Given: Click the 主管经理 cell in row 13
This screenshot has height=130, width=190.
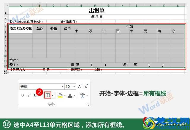Looking at the screenshot, I should (x=75, y=70).
